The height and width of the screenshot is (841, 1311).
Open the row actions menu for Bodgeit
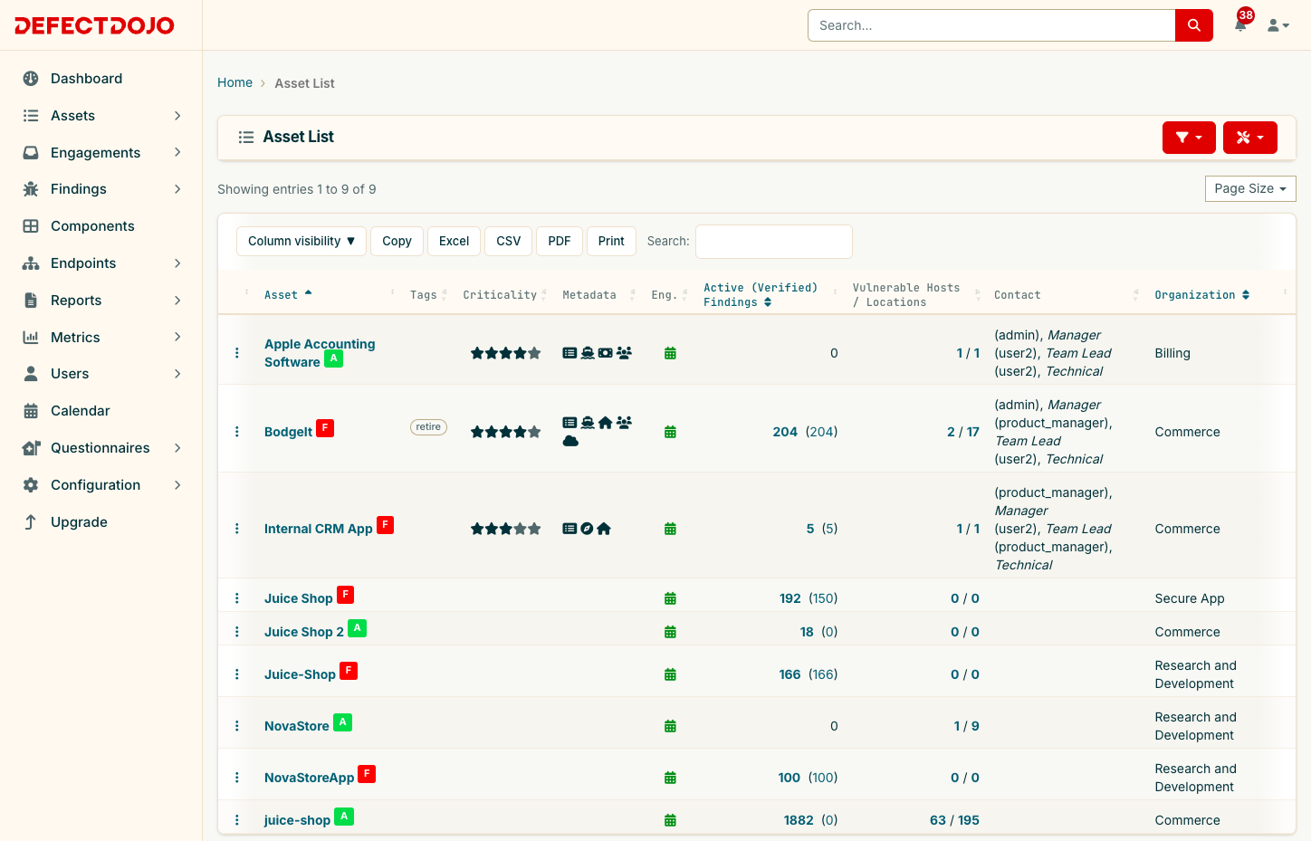[237, 432]
